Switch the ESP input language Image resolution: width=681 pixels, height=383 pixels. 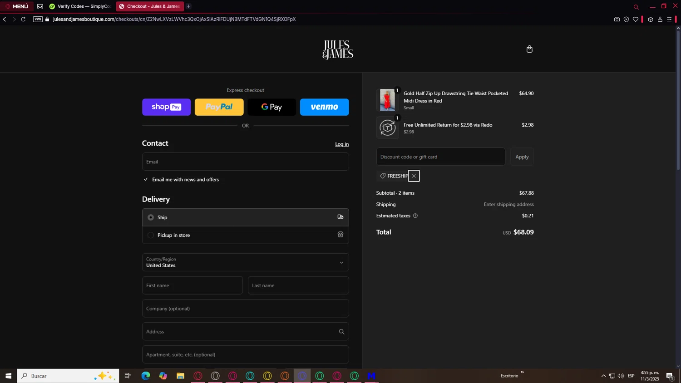point(631,376)
